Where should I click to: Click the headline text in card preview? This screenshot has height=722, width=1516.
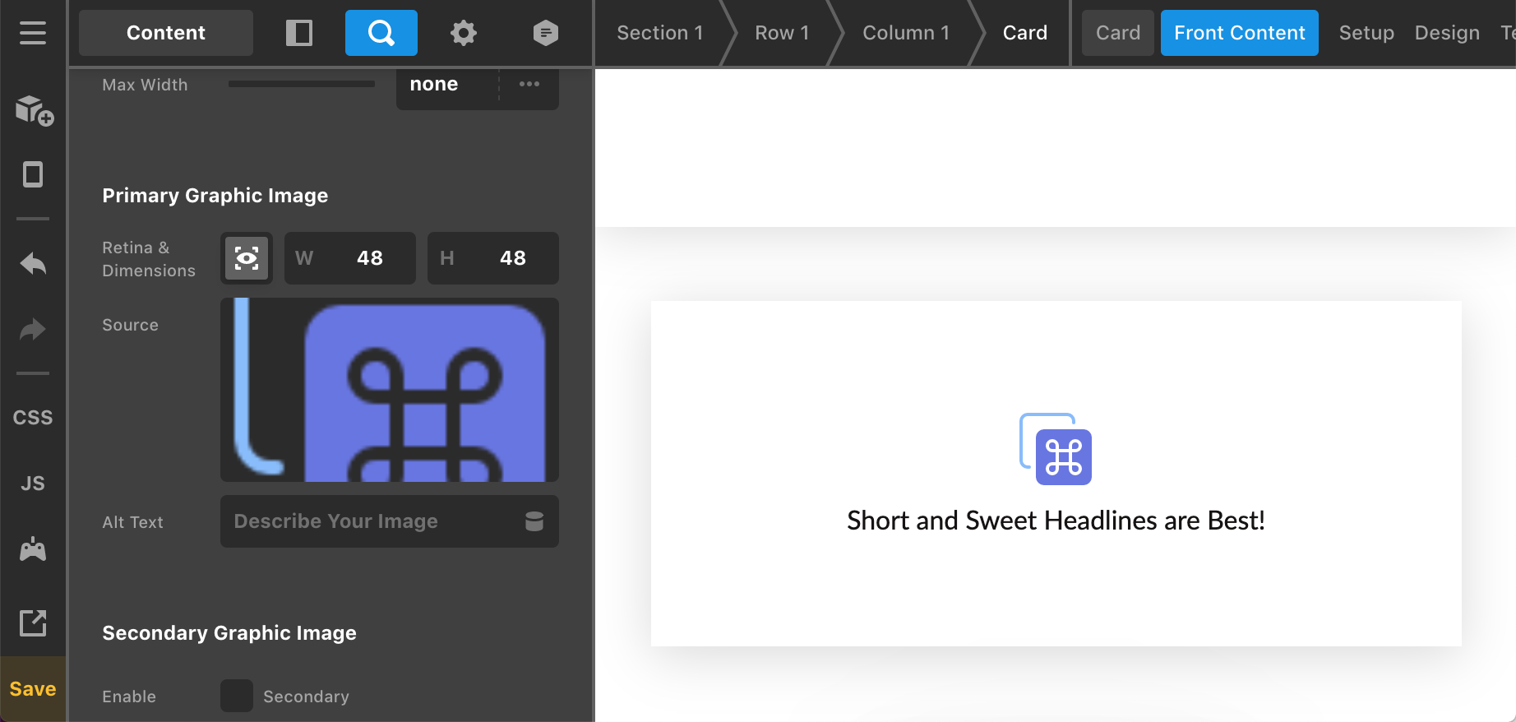tap(1056, 521)
